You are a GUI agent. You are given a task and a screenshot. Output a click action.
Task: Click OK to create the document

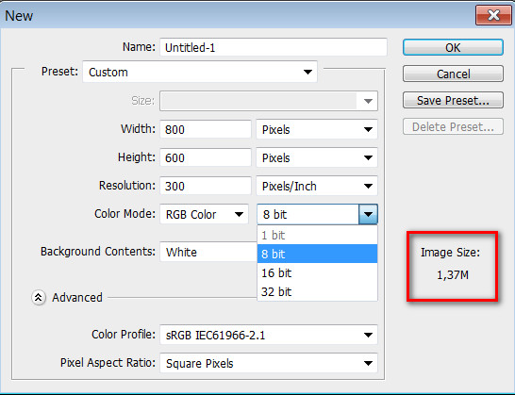tap(453, 48)
